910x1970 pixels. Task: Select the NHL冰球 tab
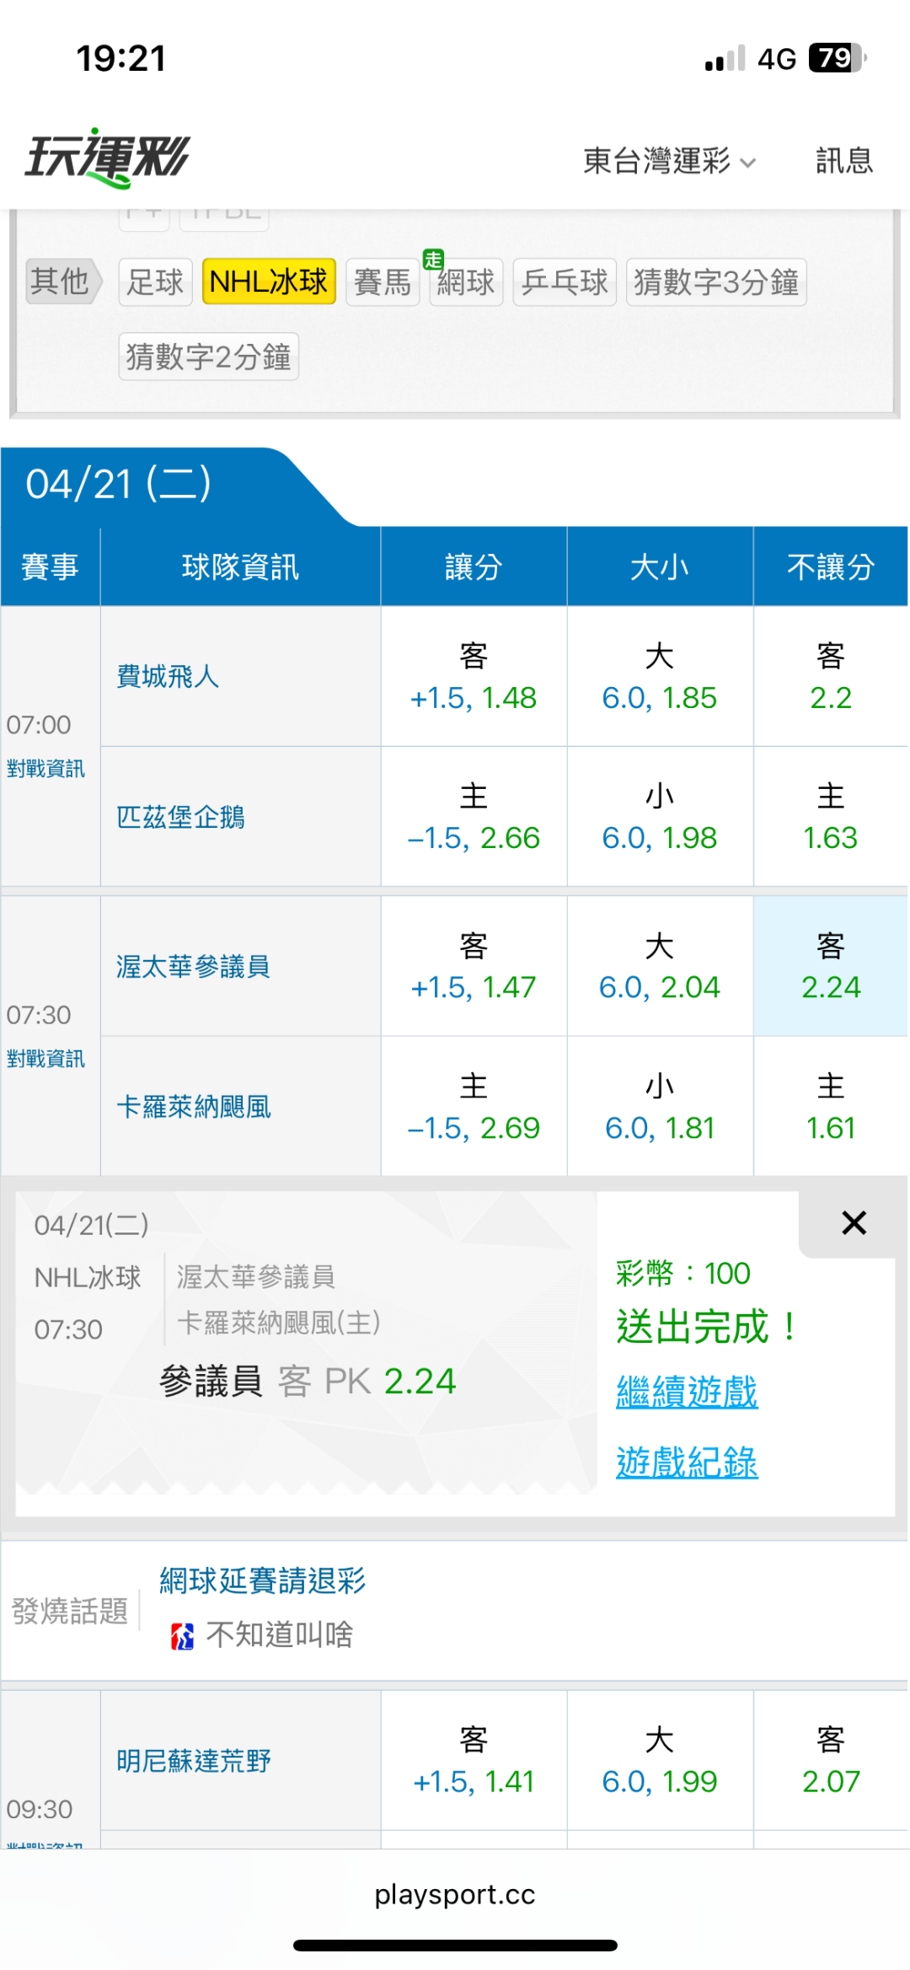coord(269,282)
